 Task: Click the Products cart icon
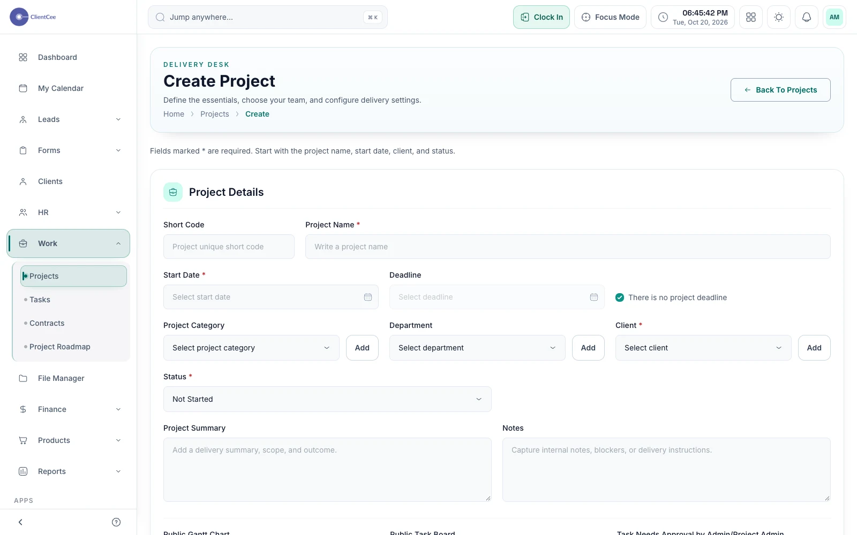pos(23,440)
